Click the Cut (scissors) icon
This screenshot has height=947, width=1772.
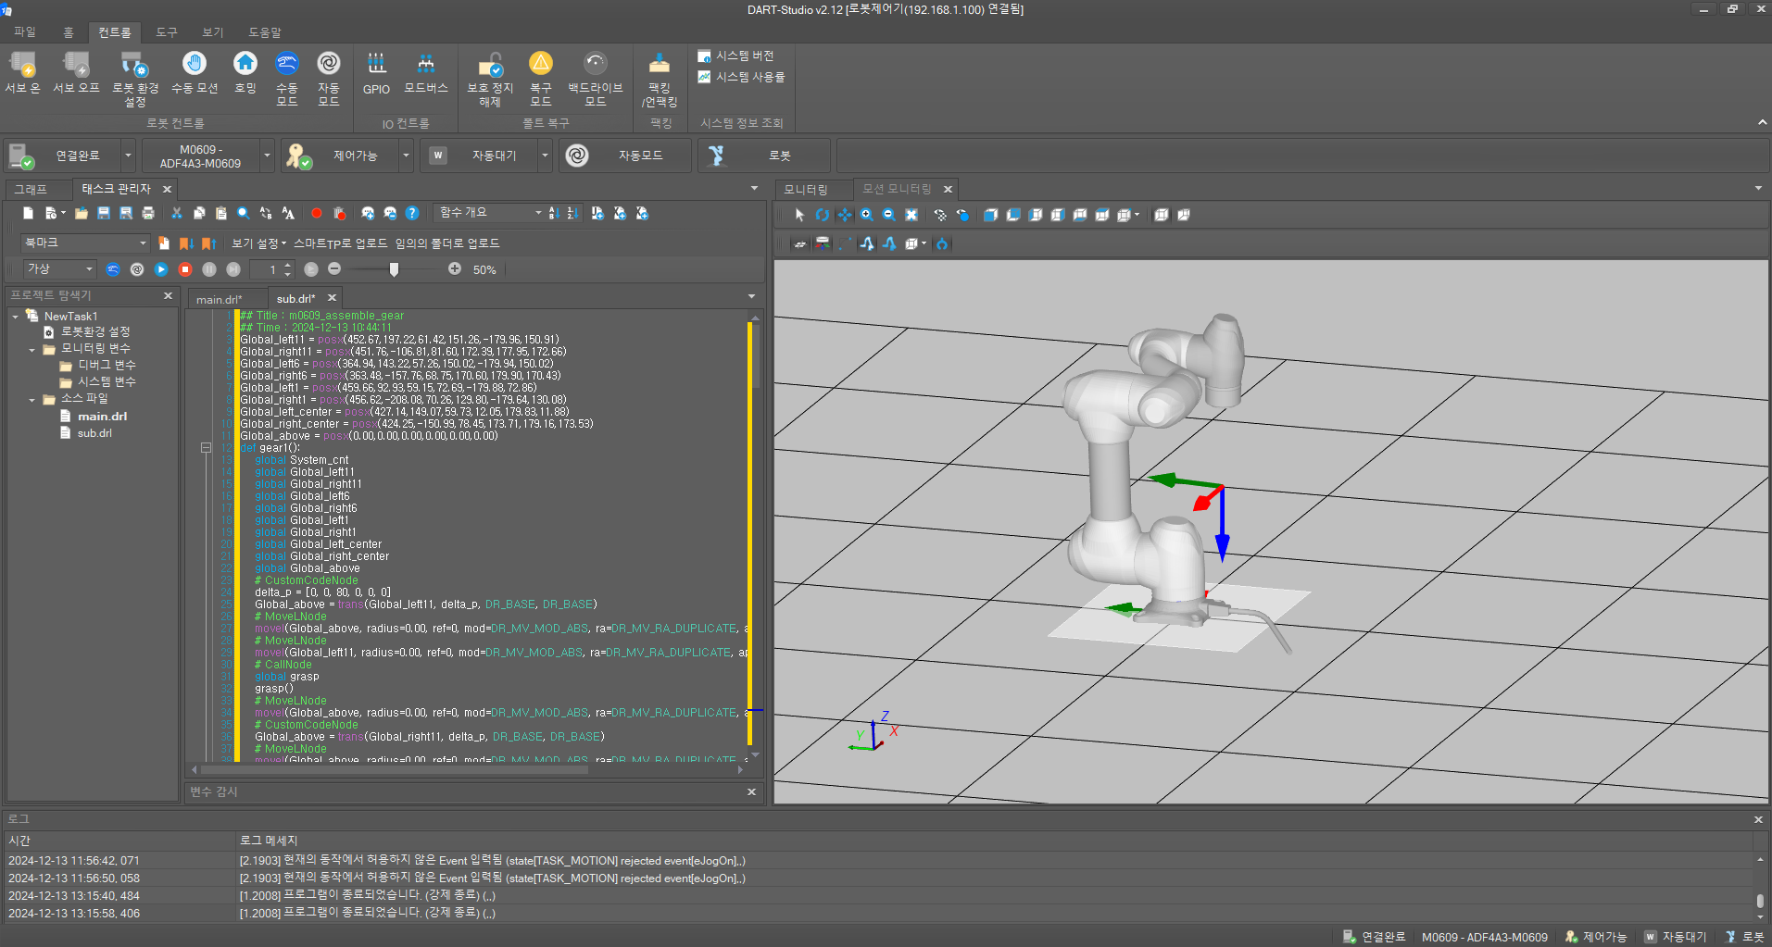click(177, 214)
